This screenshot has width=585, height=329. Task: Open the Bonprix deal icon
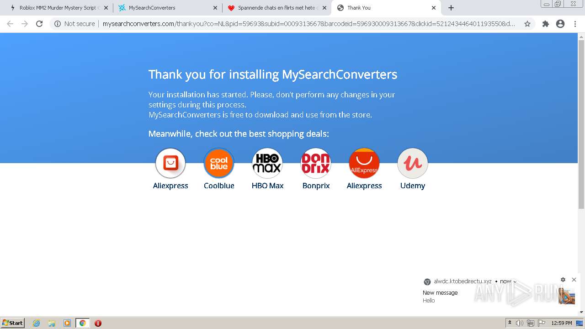pyautogui.click(x=316, y=163)
